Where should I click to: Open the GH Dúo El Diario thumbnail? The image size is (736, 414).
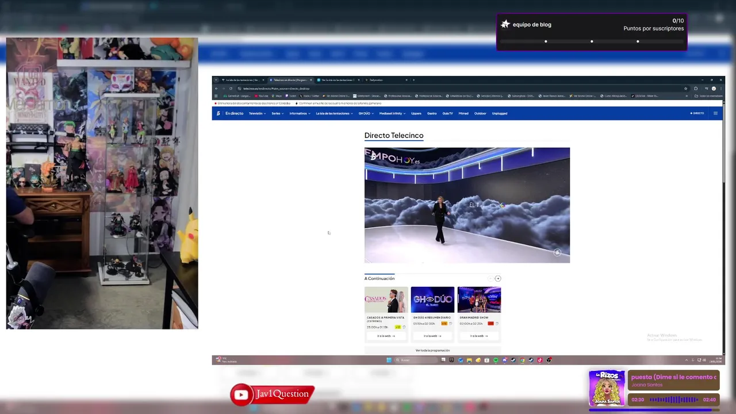coord(432,300)
